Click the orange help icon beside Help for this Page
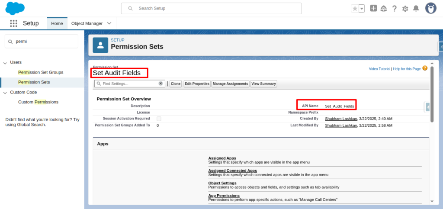 click(425, 68)
